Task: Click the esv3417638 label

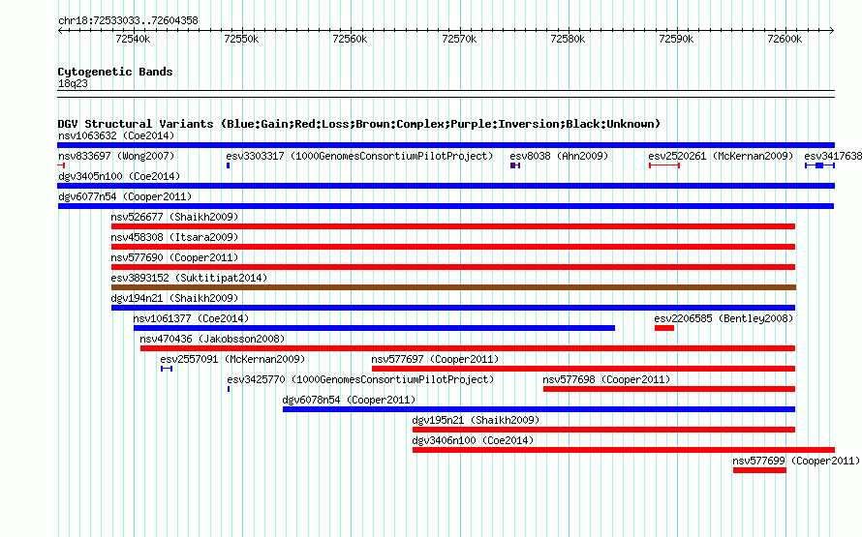Action: tap(833, 156)
